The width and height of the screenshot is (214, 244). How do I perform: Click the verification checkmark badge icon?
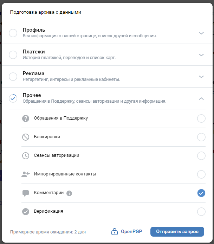pyautogui.click(x=26, y=212)
